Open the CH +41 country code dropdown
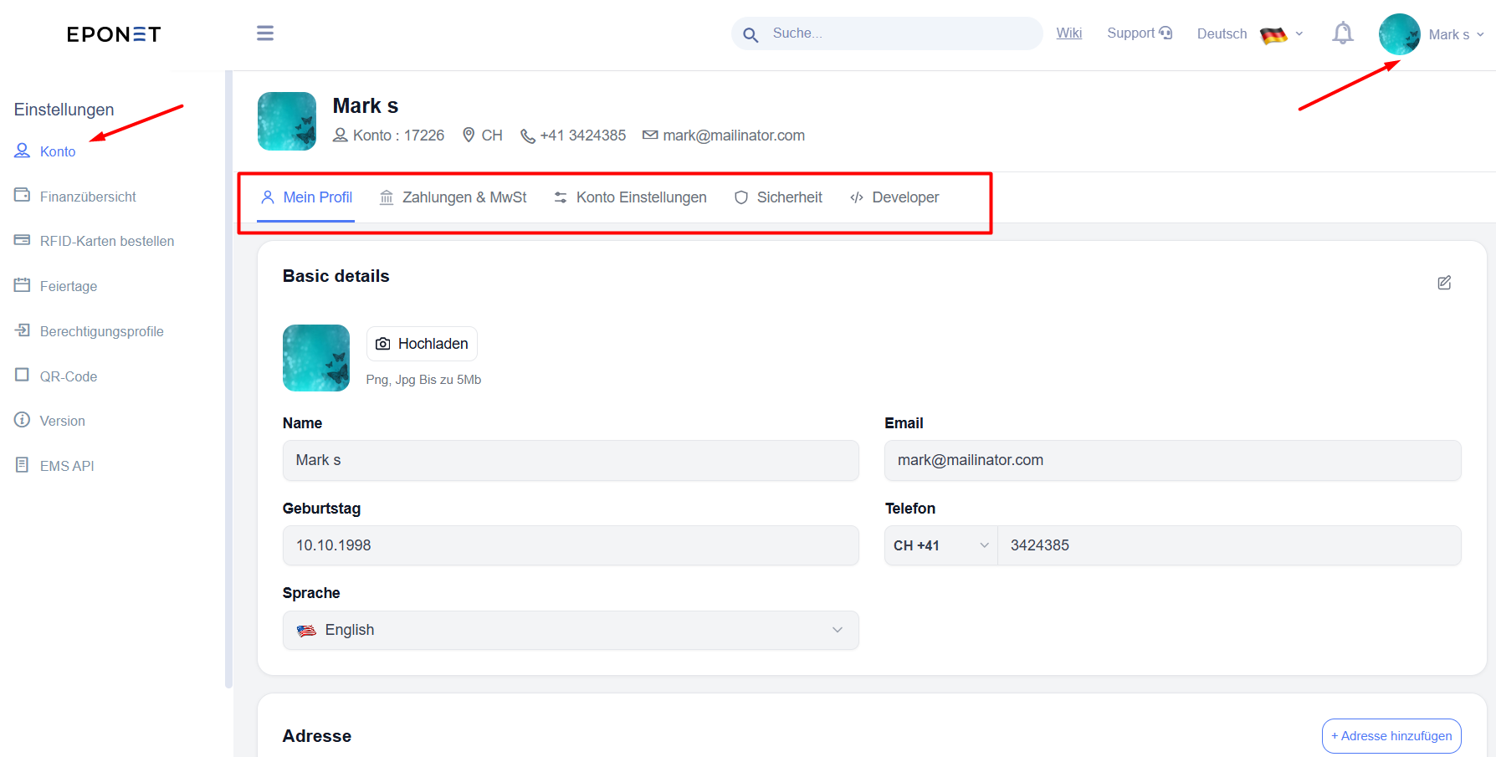Viewport: 1496px width, 757px height. point(941,545)
